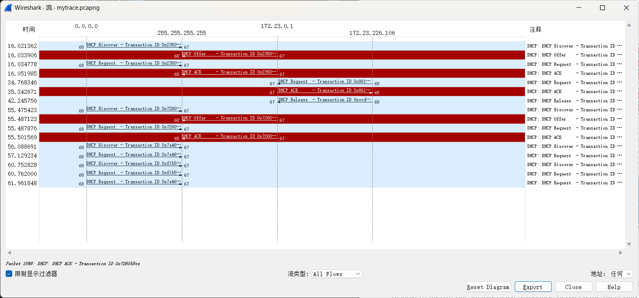This screenshot has width=639, height=298.
Task: Open the address type dropdown
Action: pos(621,274)
